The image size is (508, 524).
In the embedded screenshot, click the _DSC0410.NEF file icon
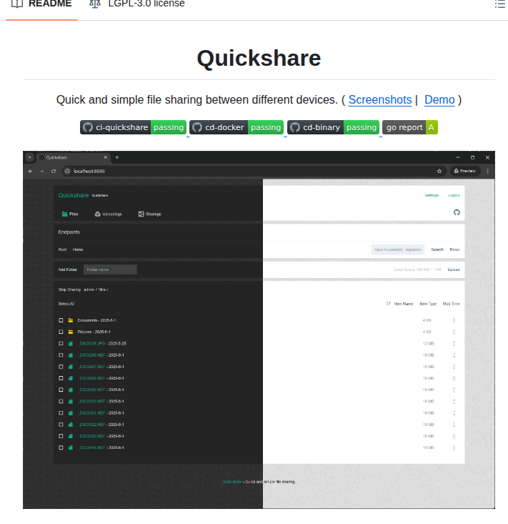(71, 448)
